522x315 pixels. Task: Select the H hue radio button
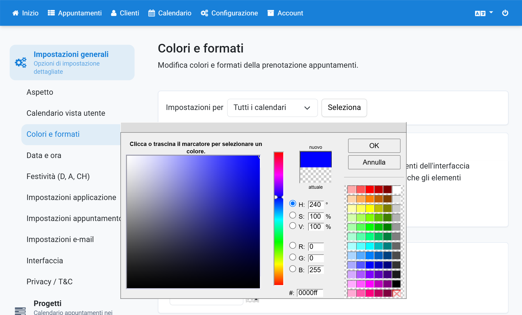click(293, 204)
